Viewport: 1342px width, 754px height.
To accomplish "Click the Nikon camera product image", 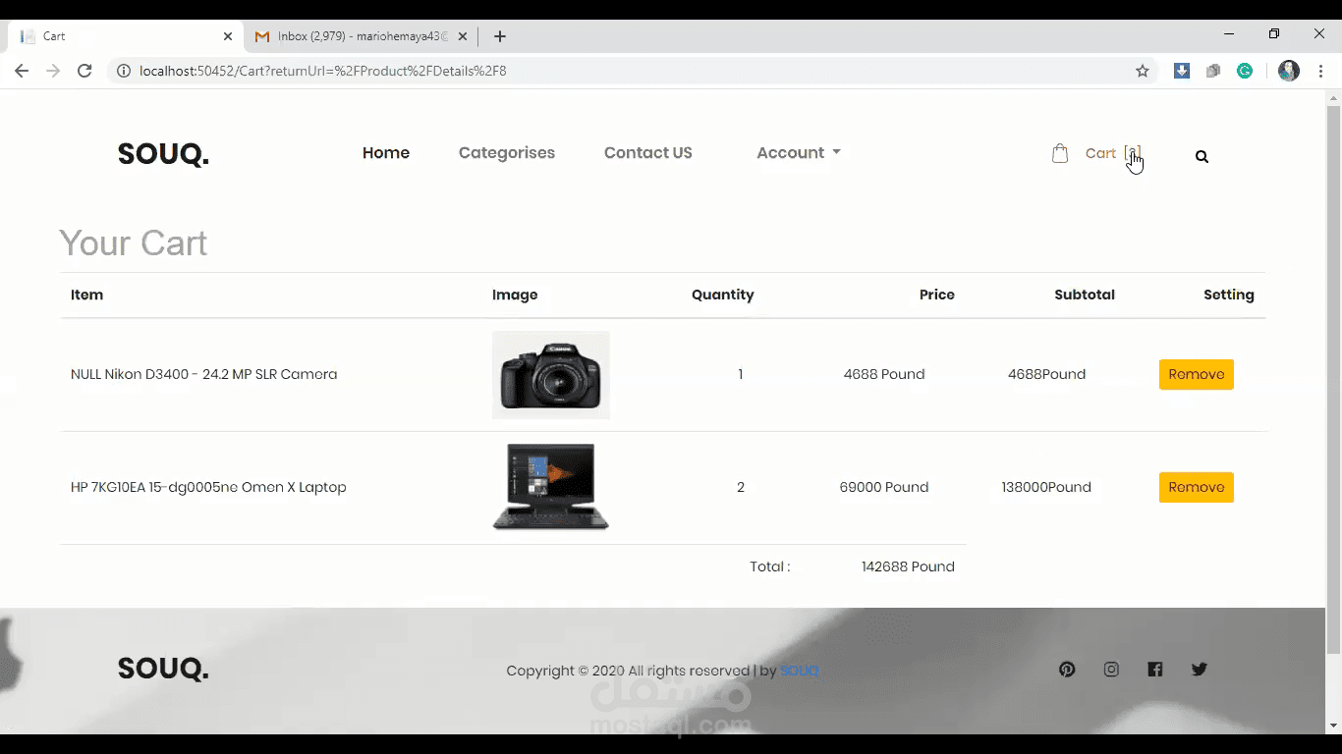I will (x=551, y=375).
